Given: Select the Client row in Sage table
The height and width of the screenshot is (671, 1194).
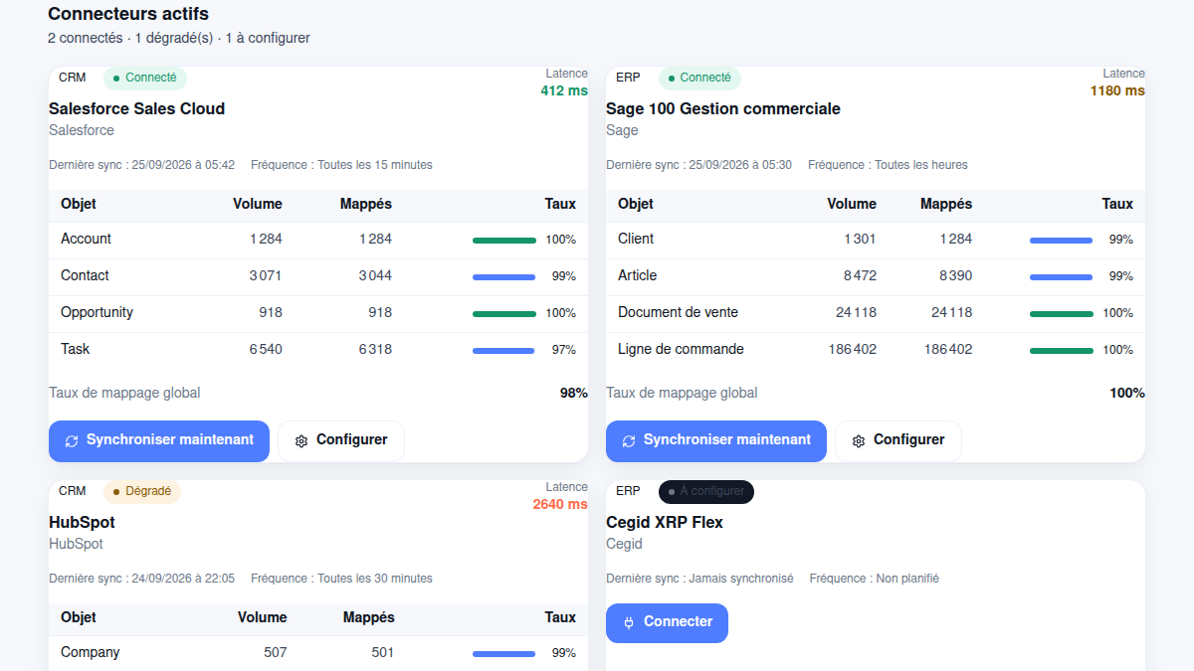Looking at the screenshot, I should (876, 240).
